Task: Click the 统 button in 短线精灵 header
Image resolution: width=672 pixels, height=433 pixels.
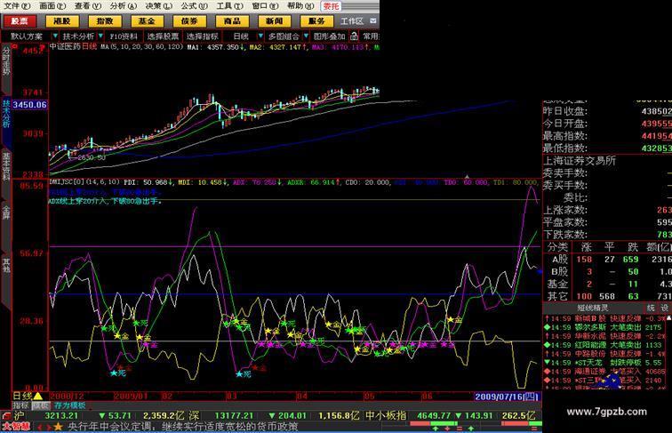Action: pyautogui.click(x=651, y=308)
